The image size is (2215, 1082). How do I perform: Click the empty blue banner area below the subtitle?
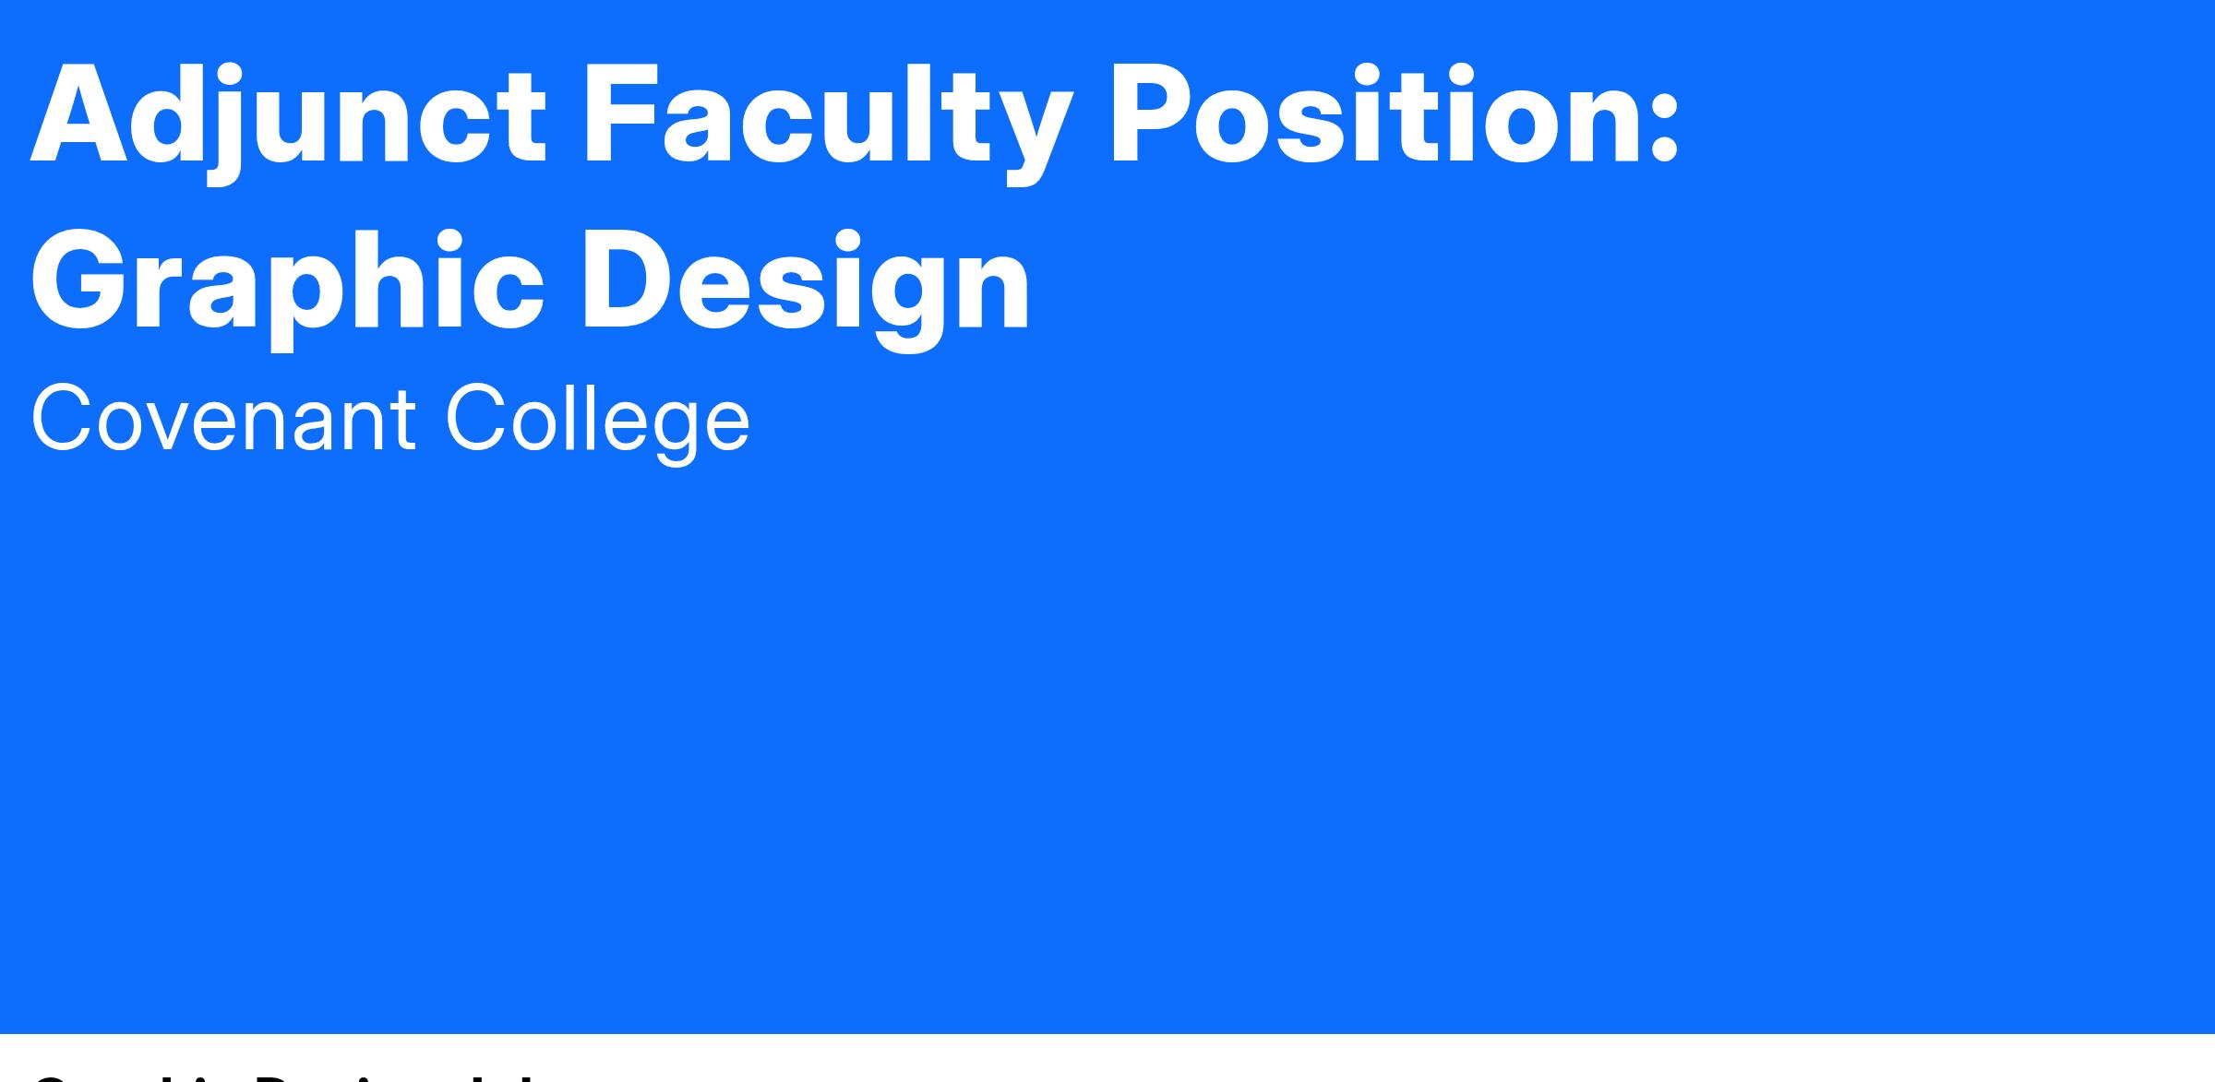pos(1107,738)
